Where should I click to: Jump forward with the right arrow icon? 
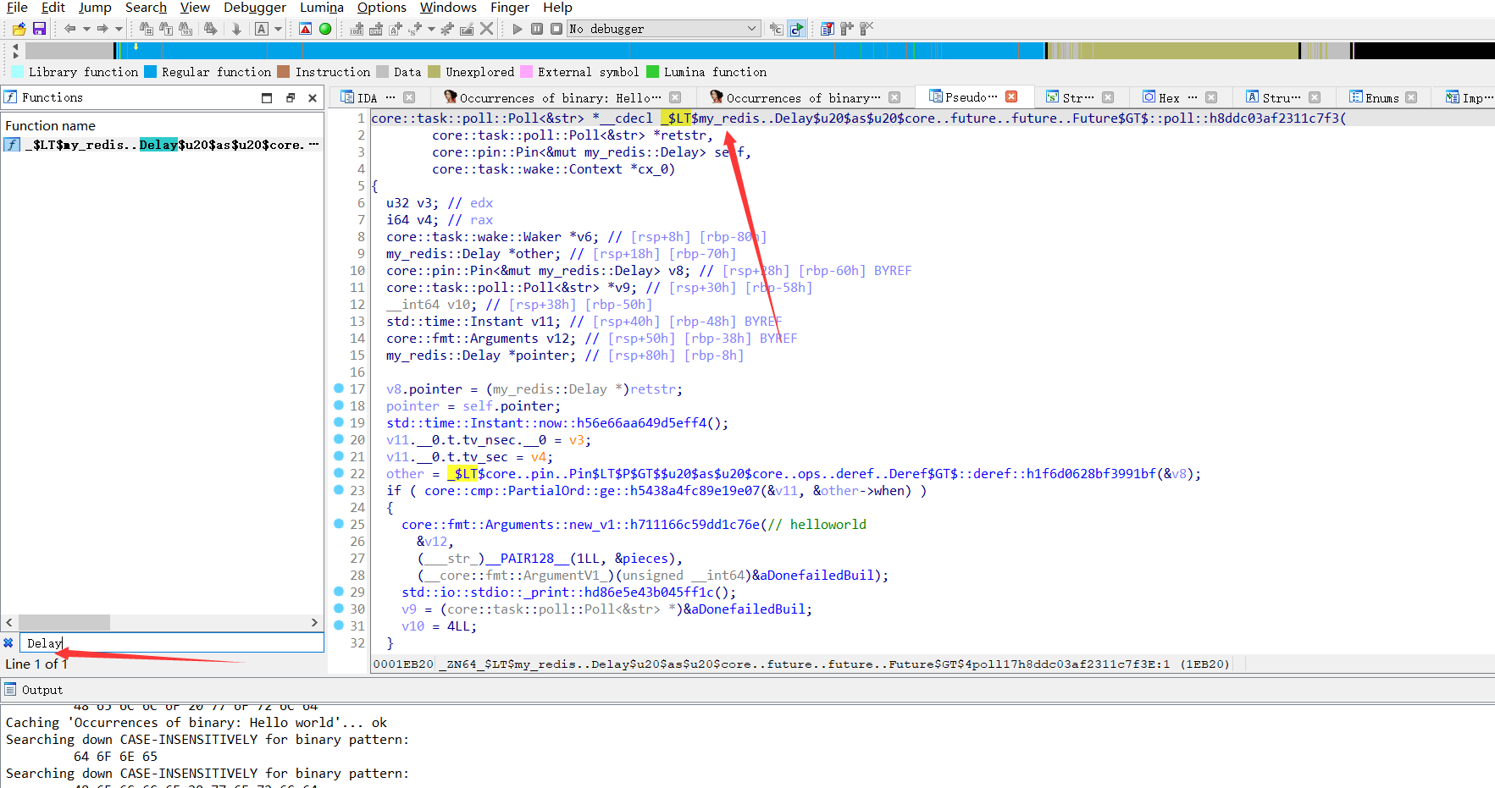(102, 29)
